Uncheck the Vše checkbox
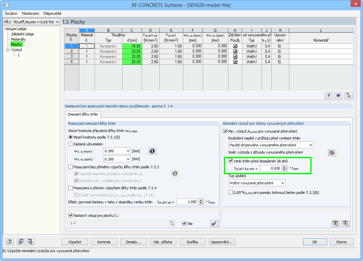The width and height of the screenshot is (363, 261). 184,223
